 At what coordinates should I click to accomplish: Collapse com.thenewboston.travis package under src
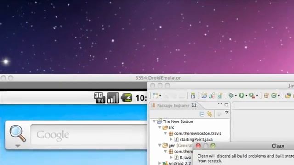click(165, 133)
